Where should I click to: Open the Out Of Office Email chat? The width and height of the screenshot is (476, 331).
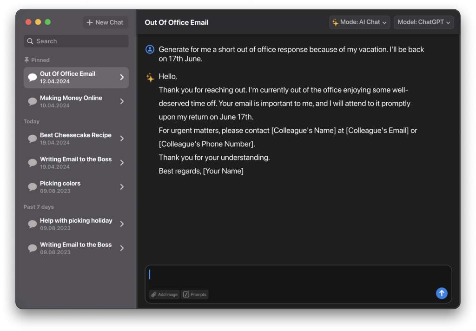[76, 78]
